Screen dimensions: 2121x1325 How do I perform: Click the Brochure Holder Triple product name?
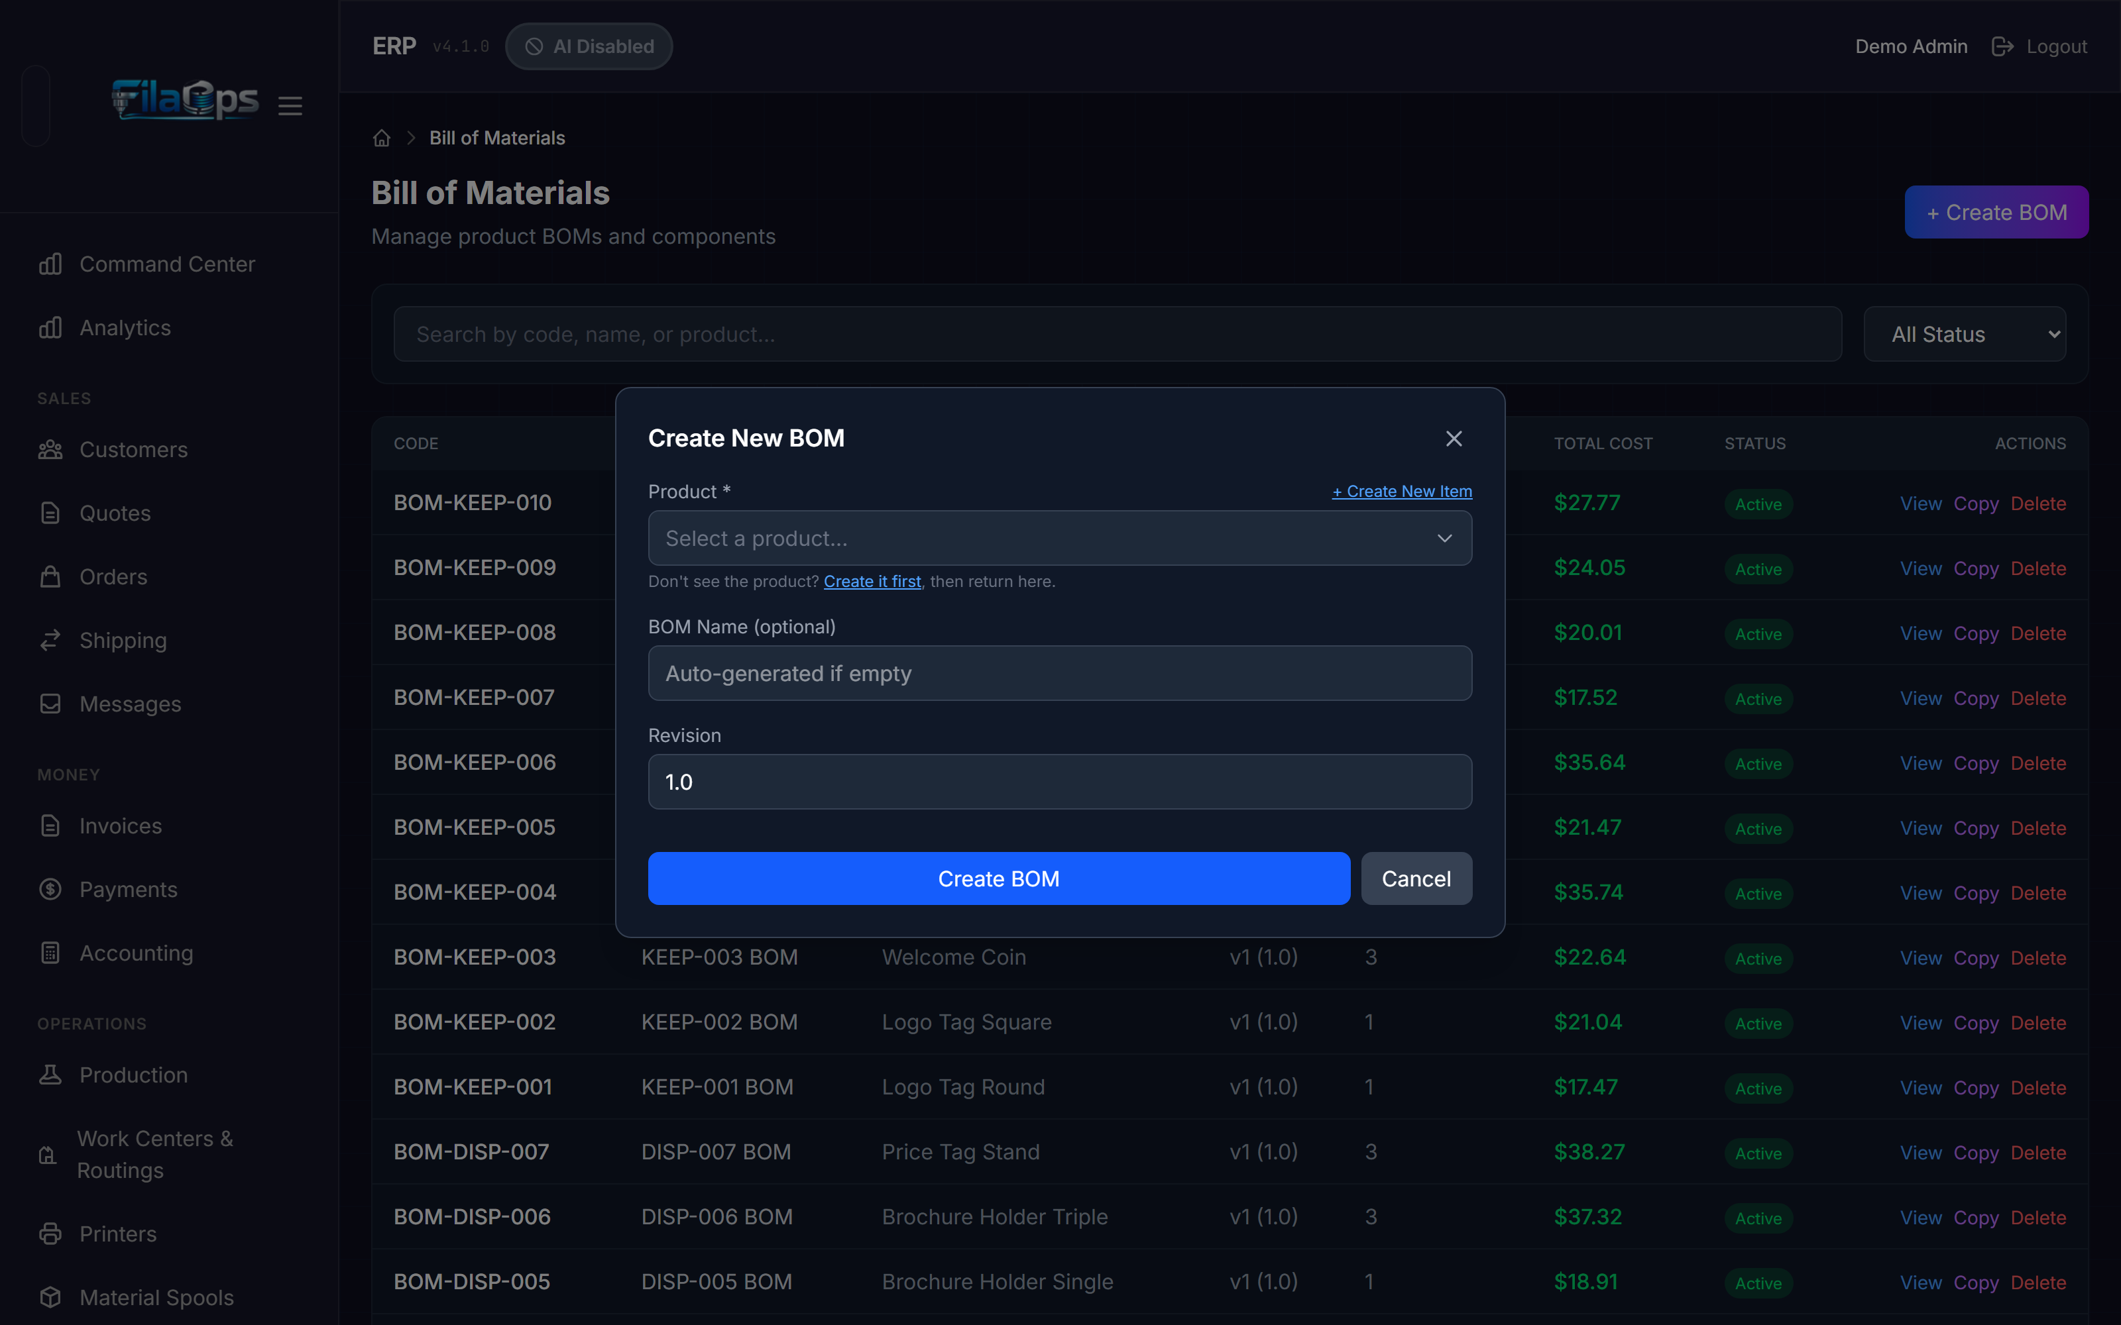pyautogui.click(x=995, y=1216)
